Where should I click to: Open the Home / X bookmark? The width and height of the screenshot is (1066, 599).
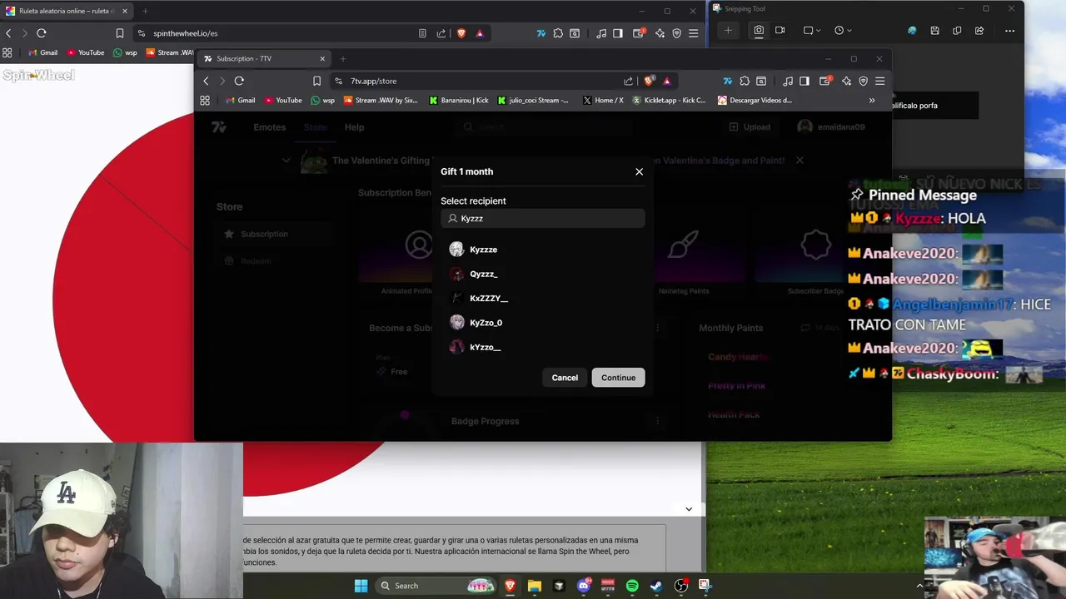[x=603, y=100]
